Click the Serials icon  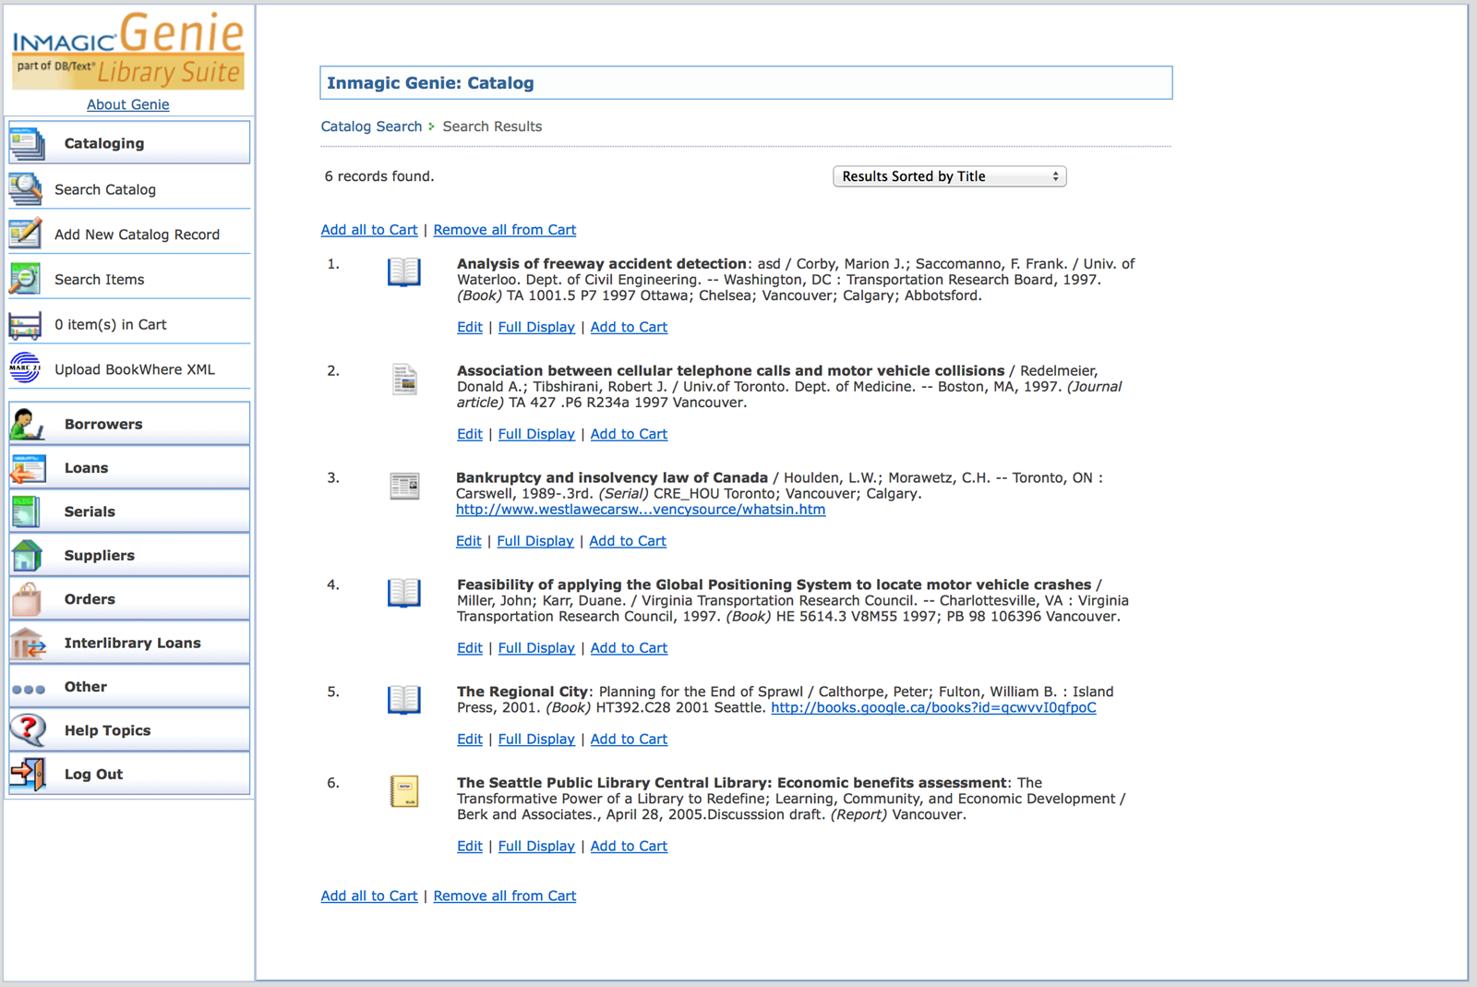click(x=26, y=512)
